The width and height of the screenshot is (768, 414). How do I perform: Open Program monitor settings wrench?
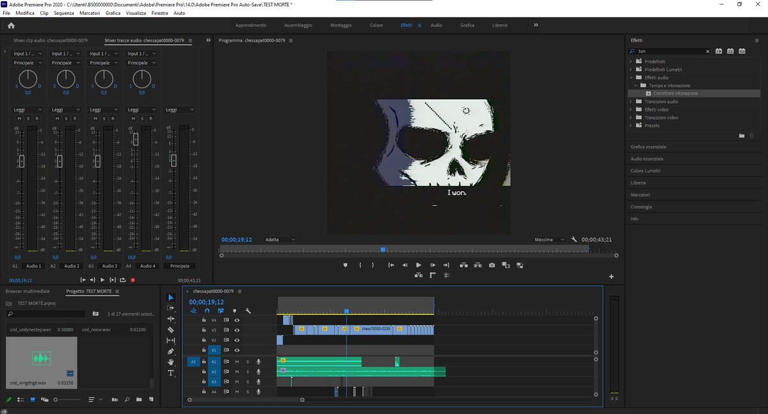pyautogui.click(x=574, y=239)
